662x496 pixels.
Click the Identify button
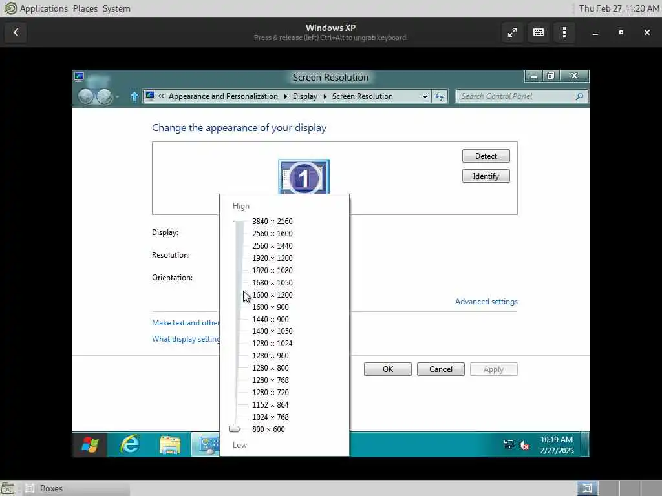(x=486, y=176)
